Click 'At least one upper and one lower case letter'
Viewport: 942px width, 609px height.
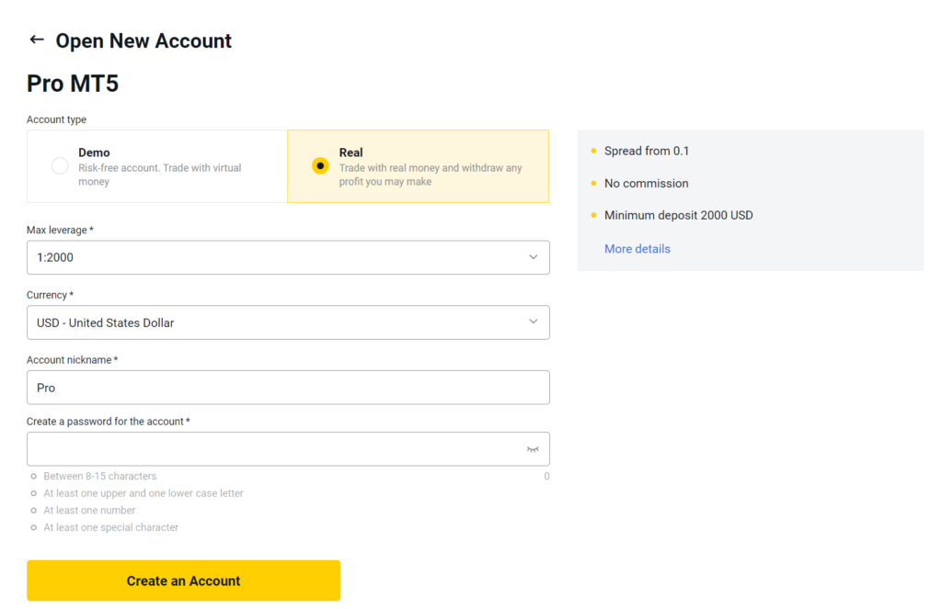click(x=144, y=493)
